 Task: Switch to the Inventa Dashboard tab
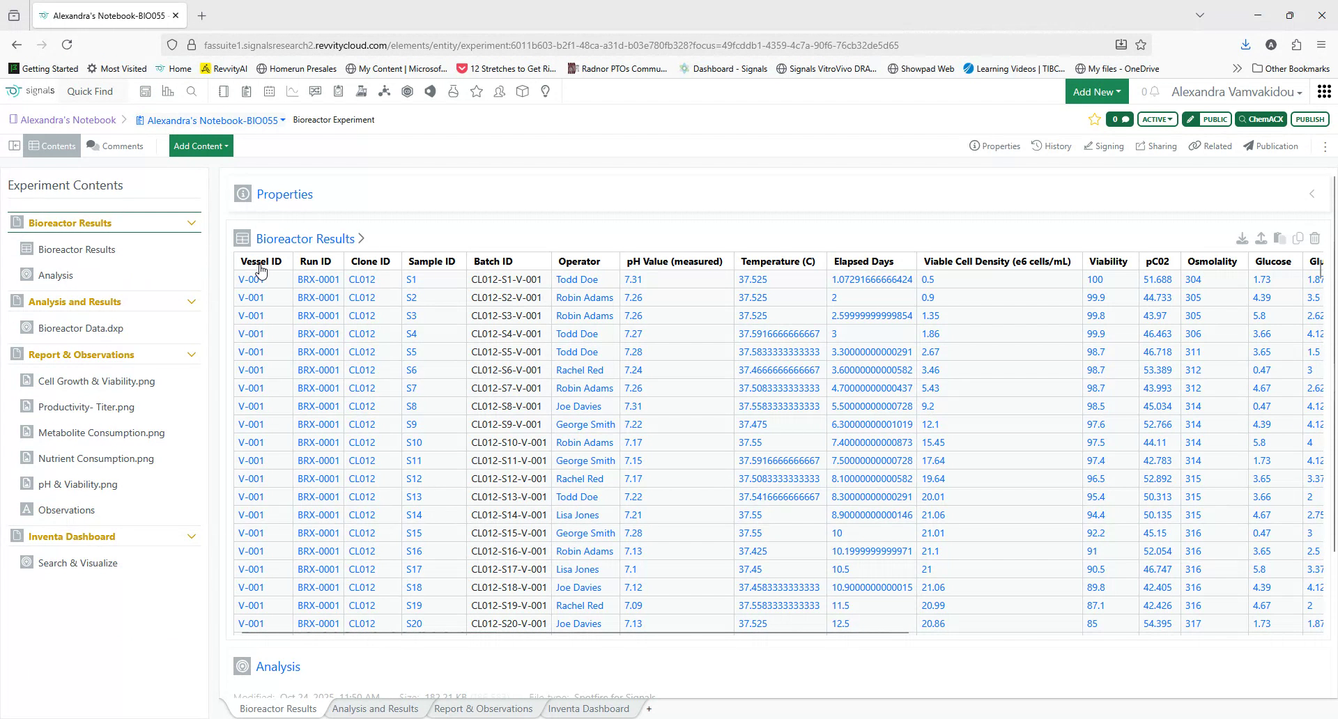pyautogui.click(x=588, y=709)
